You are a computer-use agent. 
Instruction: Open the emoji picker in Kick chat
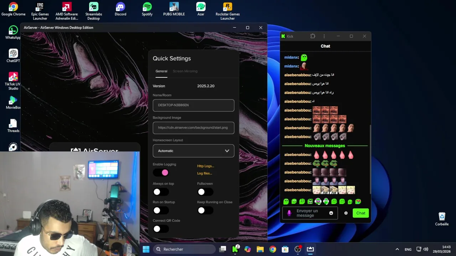click(331, 213)
